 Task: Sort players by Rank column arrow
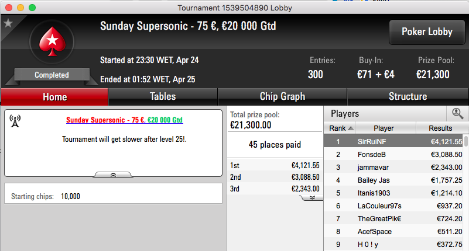point(351,128)
